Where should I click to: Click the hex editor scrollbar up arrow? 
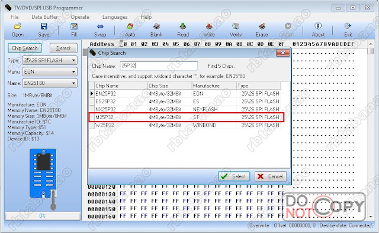370,44
